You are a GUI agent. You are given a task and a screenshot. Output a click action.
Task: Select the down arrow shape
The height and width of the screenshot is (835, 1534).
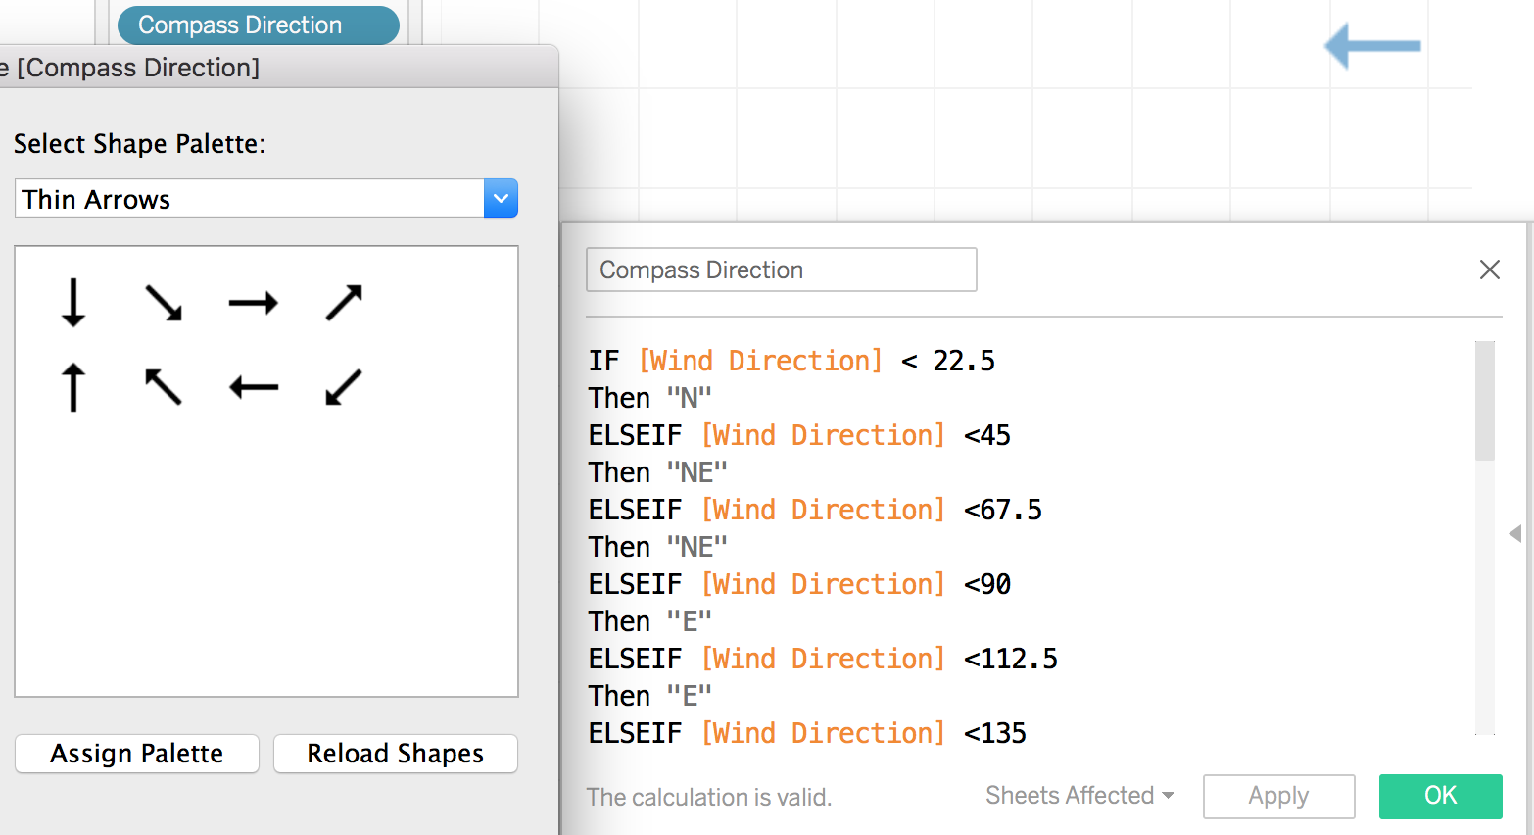click(73, 302)
